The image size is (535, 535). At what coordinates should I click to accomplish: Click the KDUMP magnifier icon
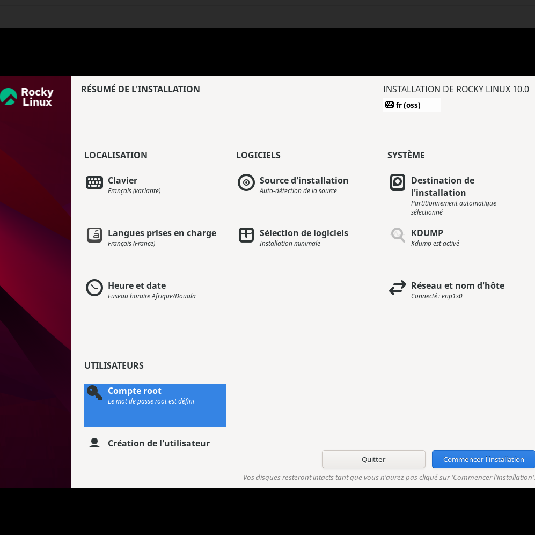tap(398, 235)
